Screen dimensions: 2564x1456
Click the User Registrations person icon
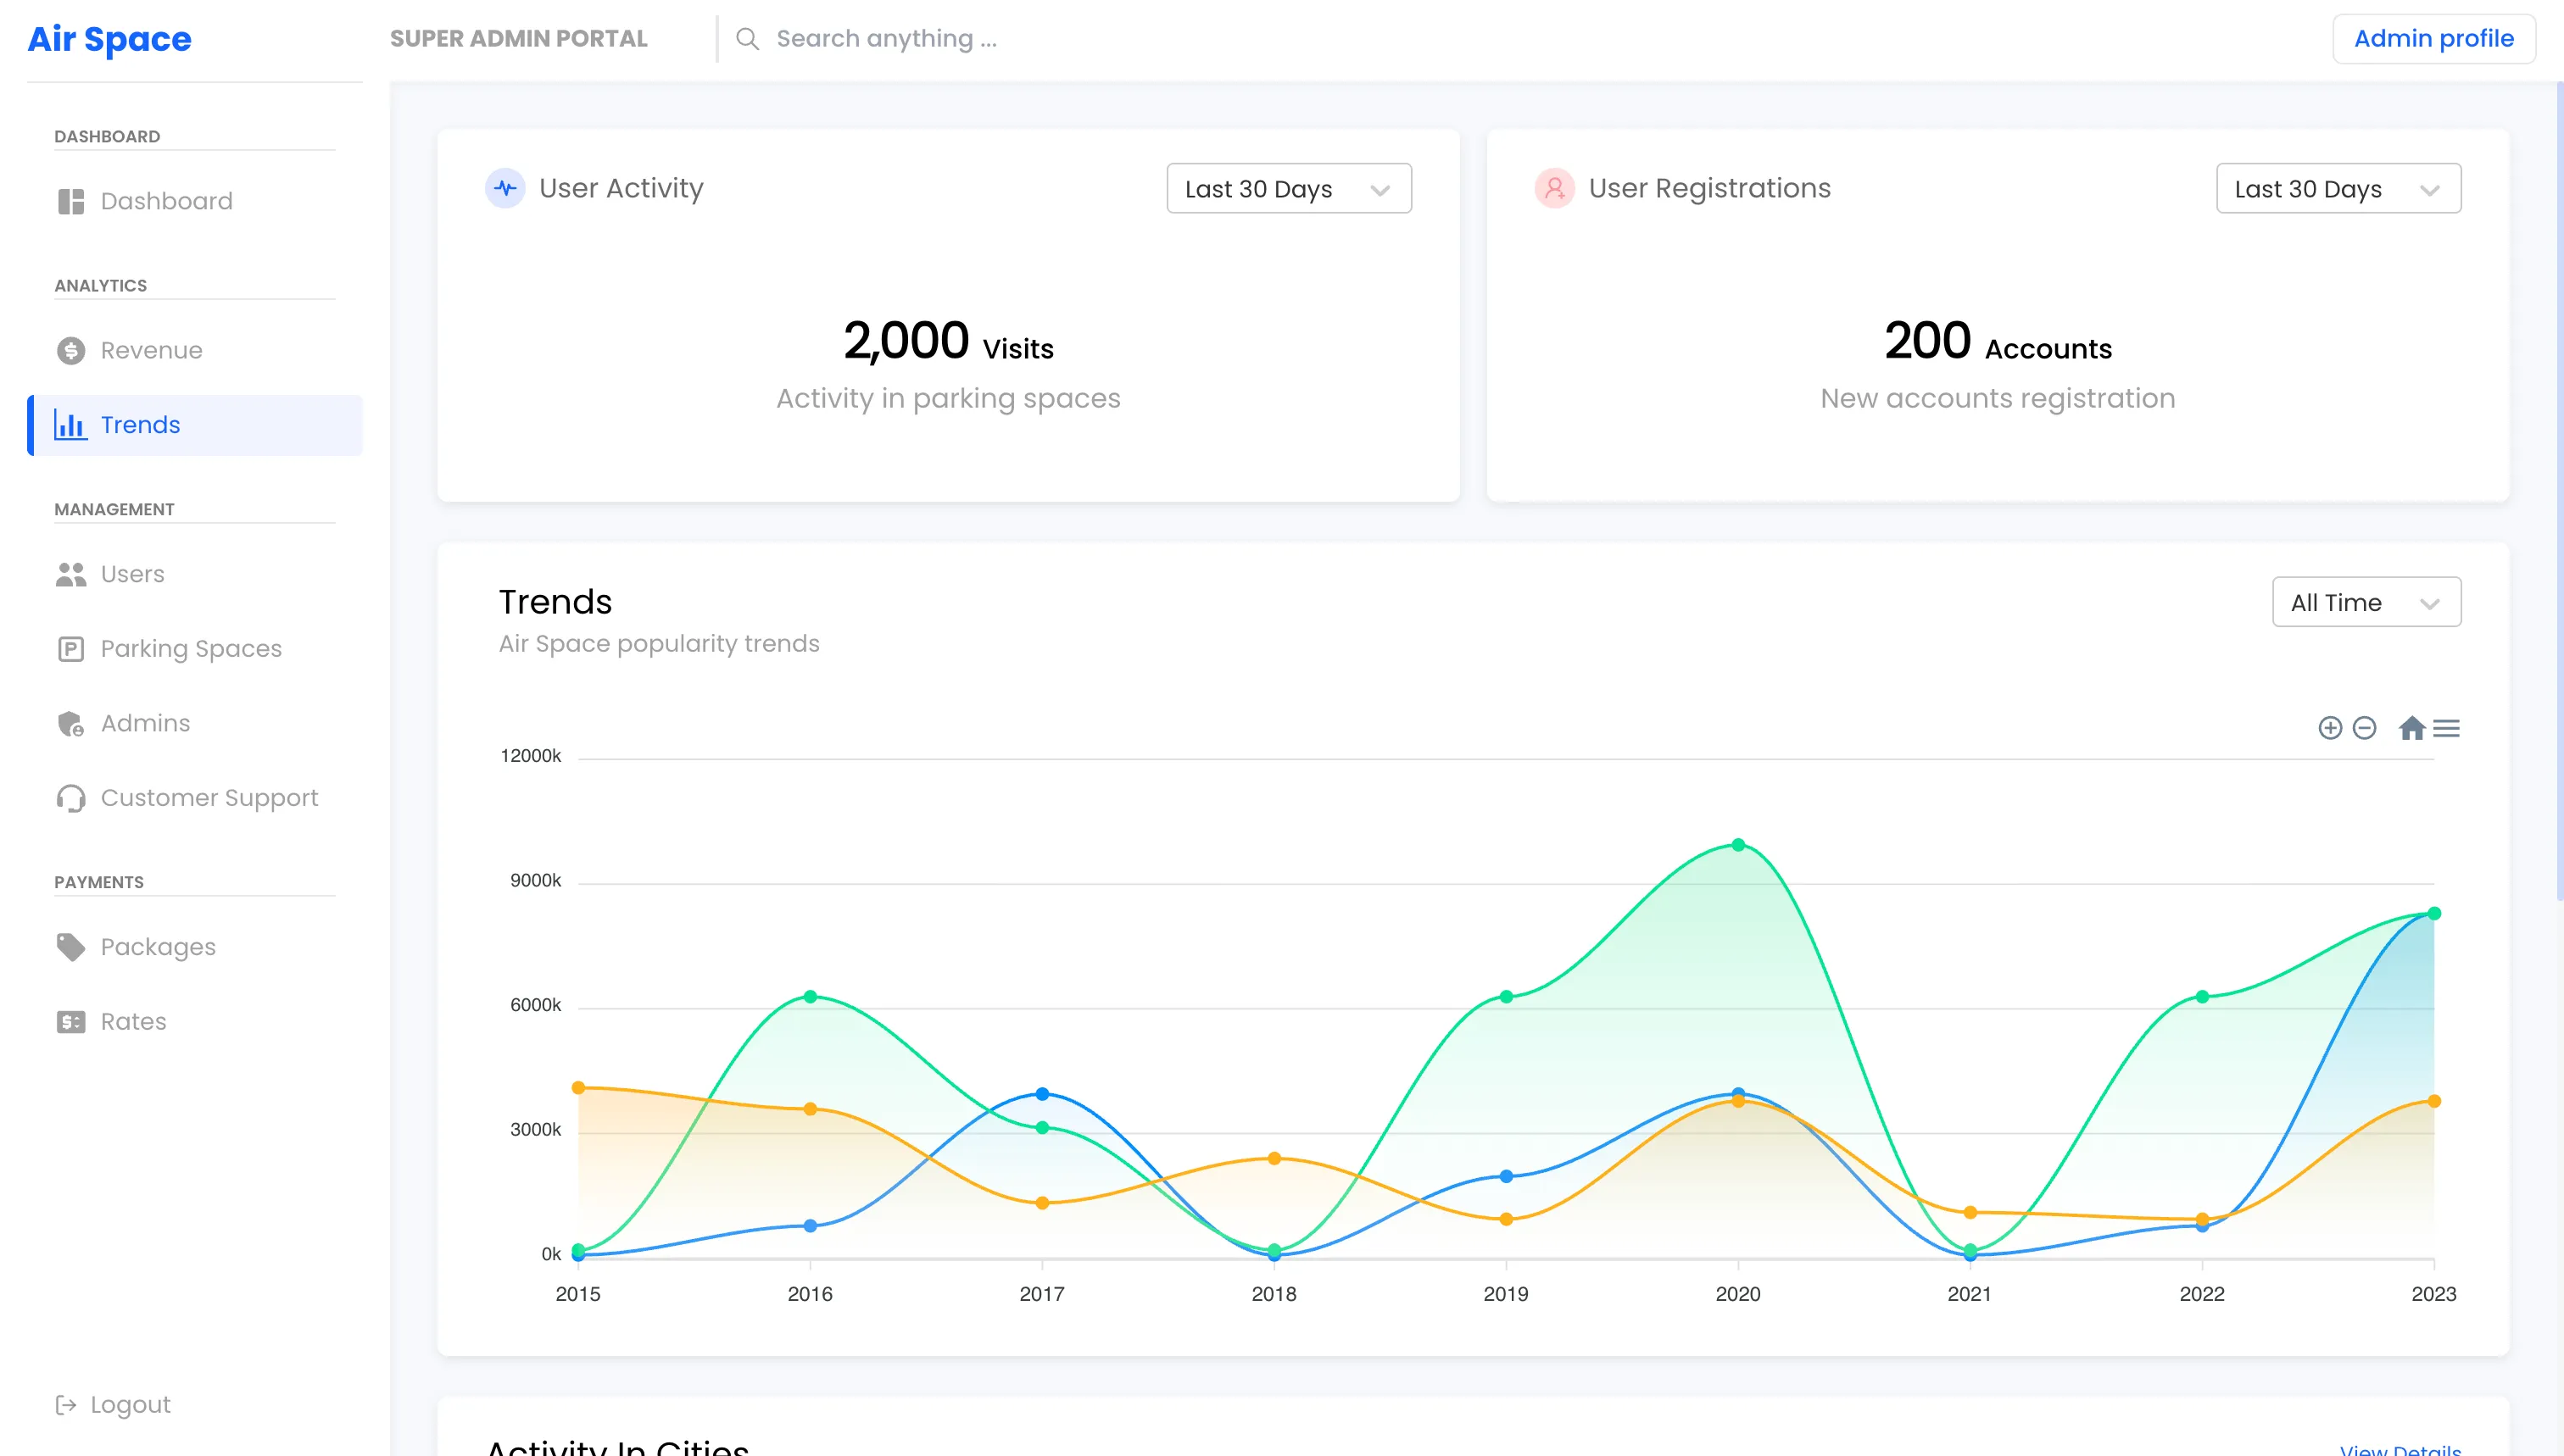pyautogui.click(x=1555, y=188)
